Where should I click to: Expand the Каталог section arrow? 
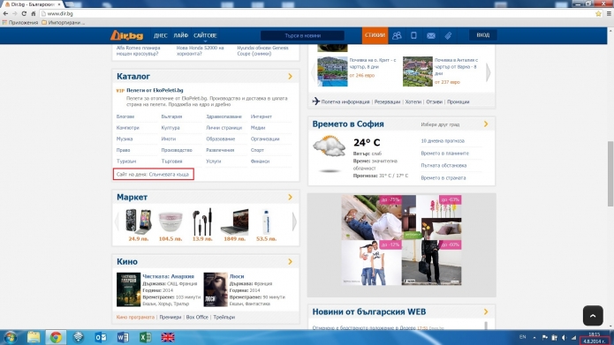pyautogui.click(x=290, y=76)
